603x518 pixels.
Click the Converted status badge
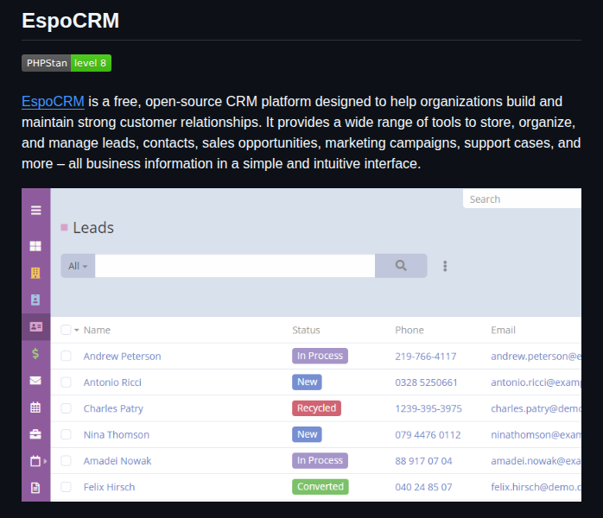(x=321, y=487)
